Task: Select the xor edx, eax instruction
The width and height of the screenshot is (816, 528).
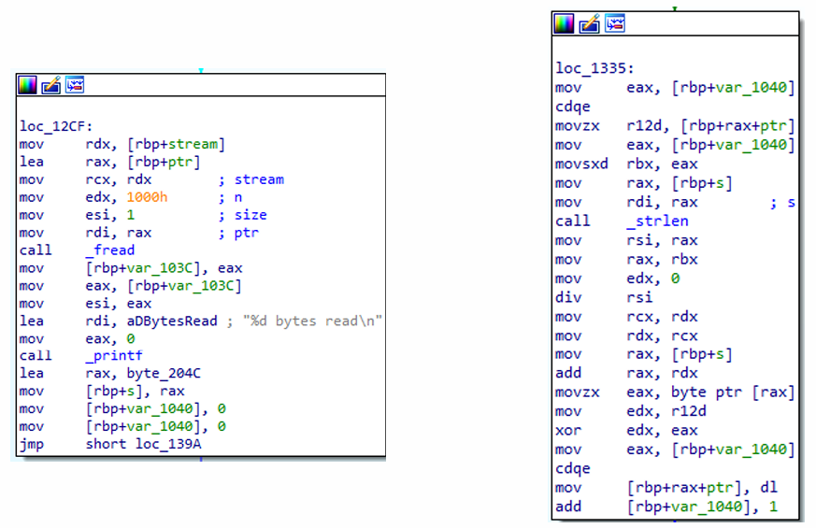Action: (626, 430)
